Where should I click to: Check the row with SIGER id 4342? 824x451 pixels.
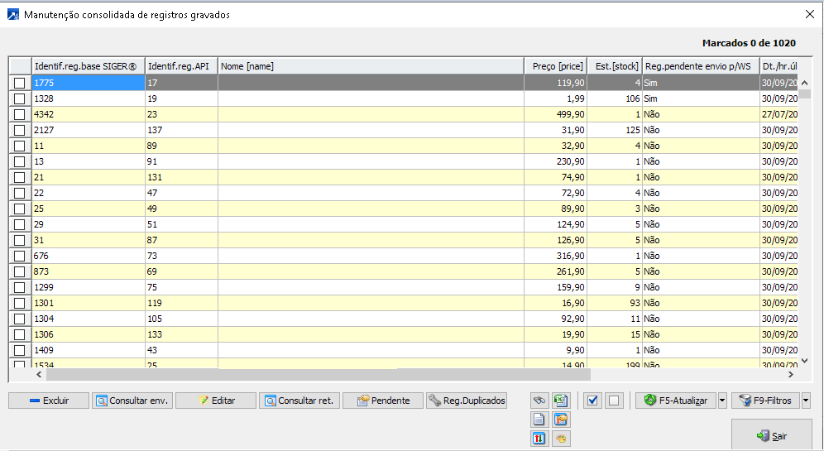(x=20, y=114)
